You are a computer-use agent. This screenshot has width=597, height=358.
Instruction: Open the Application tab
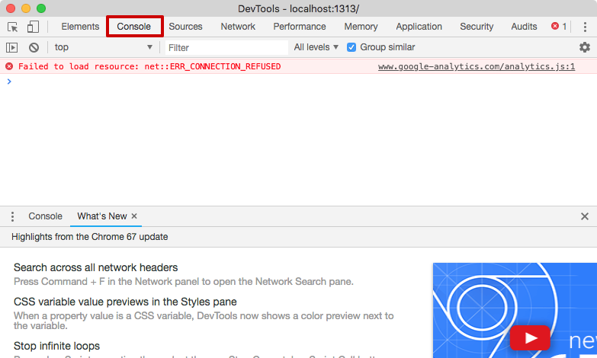click(419, 27)
